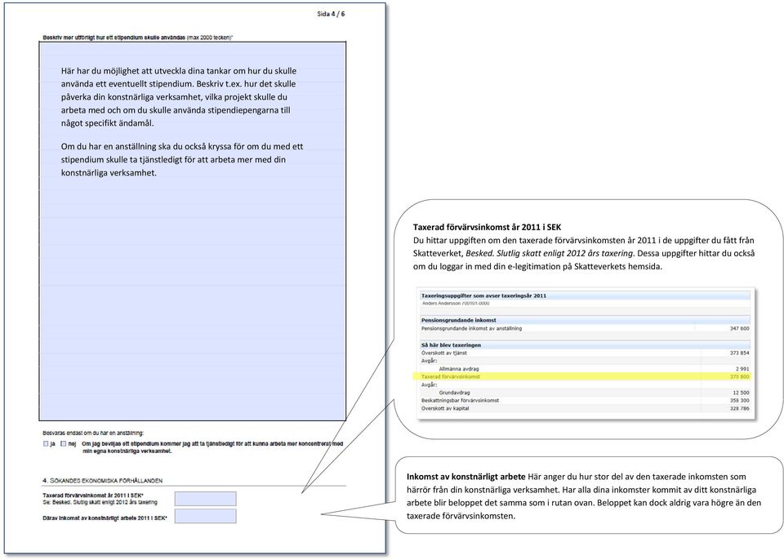Click the 'Anders Andersson' name line in tax table
This screenshot has width=784, height=560.
point(456,304)
